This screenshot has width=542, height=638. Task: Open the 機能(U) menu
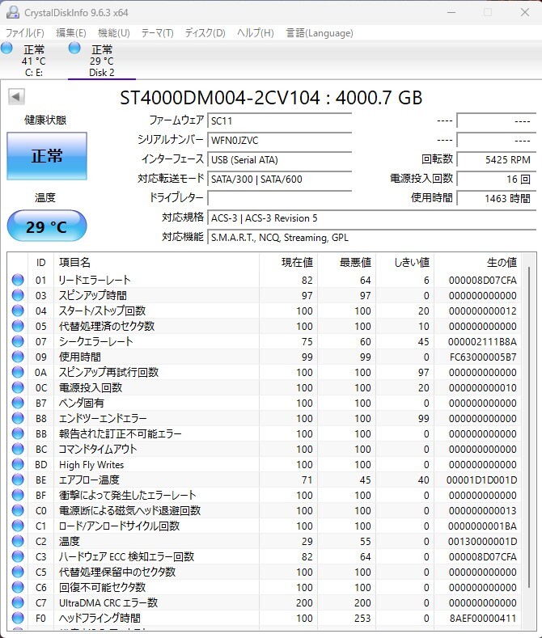114,33
